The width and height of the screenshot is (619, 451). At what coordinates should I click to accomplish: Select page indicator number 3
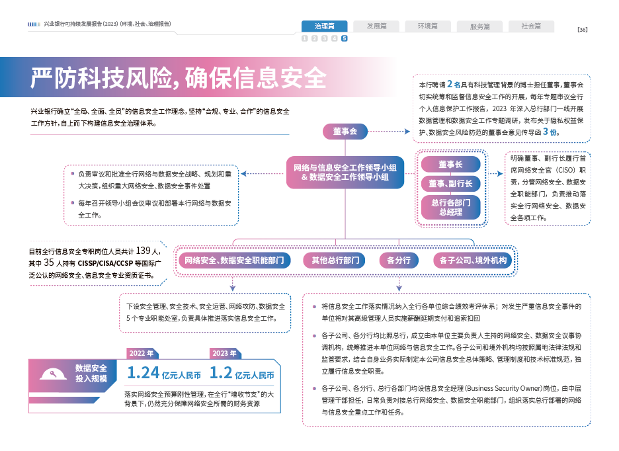324,38
